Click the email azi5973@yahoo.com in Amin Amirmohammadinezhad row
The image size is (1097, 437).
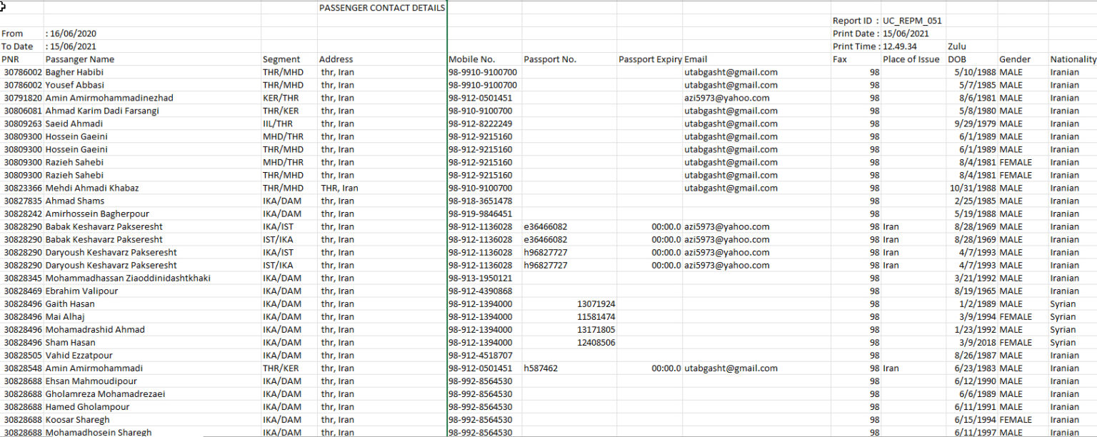pos(727,98)
